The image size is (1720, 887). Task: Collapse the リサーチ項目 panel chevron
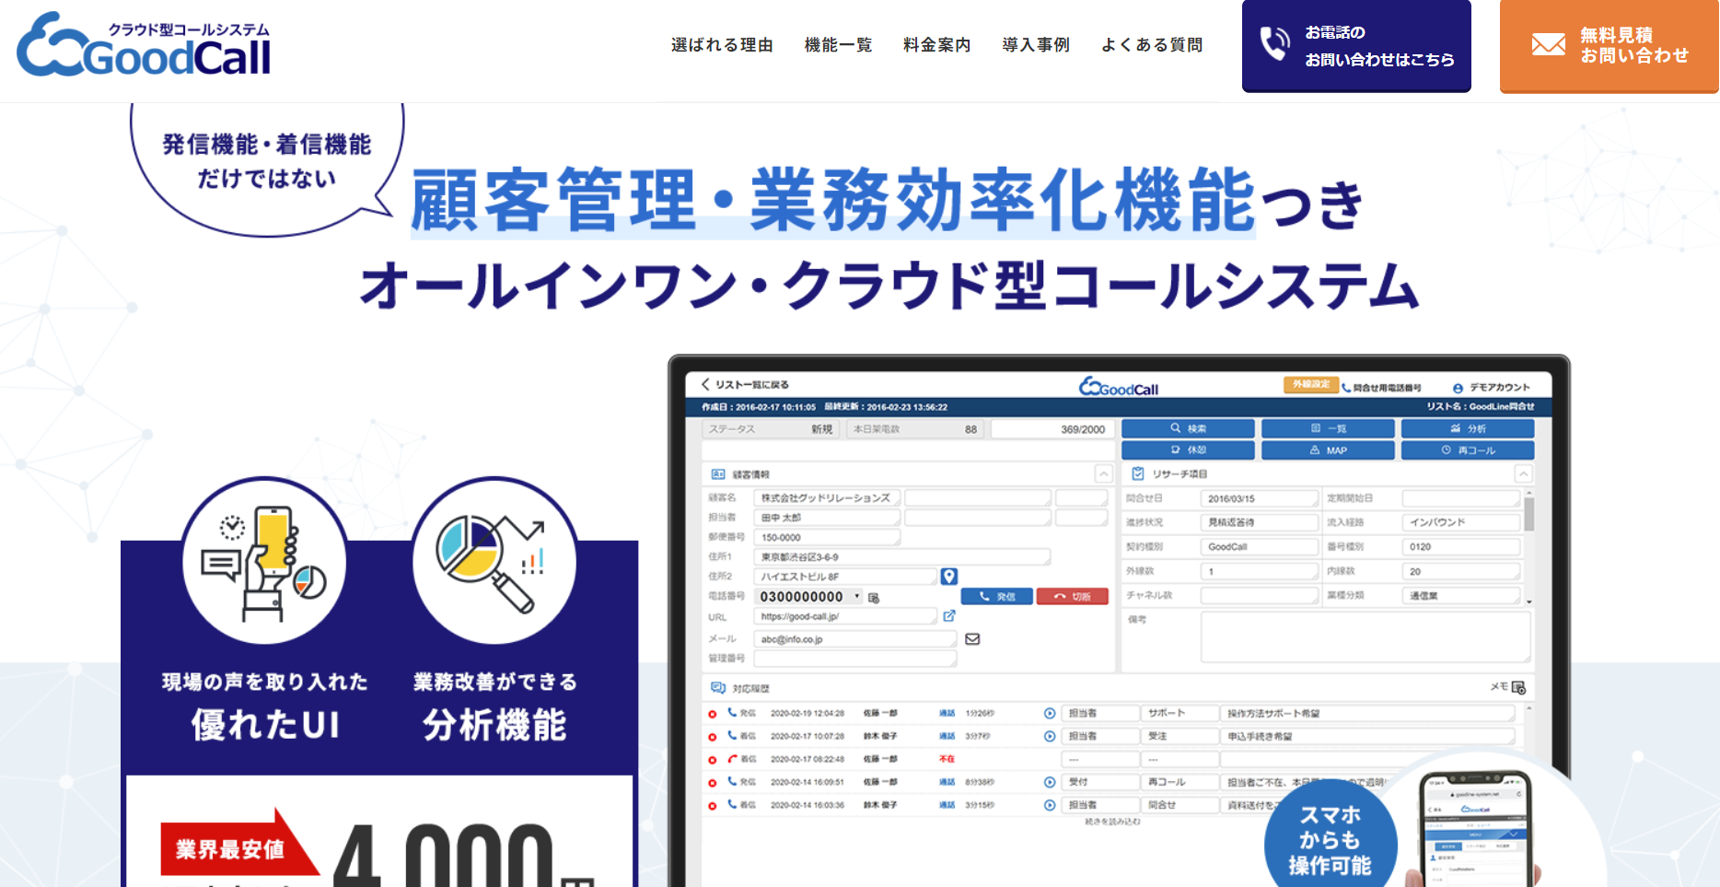pos(1524,473)
